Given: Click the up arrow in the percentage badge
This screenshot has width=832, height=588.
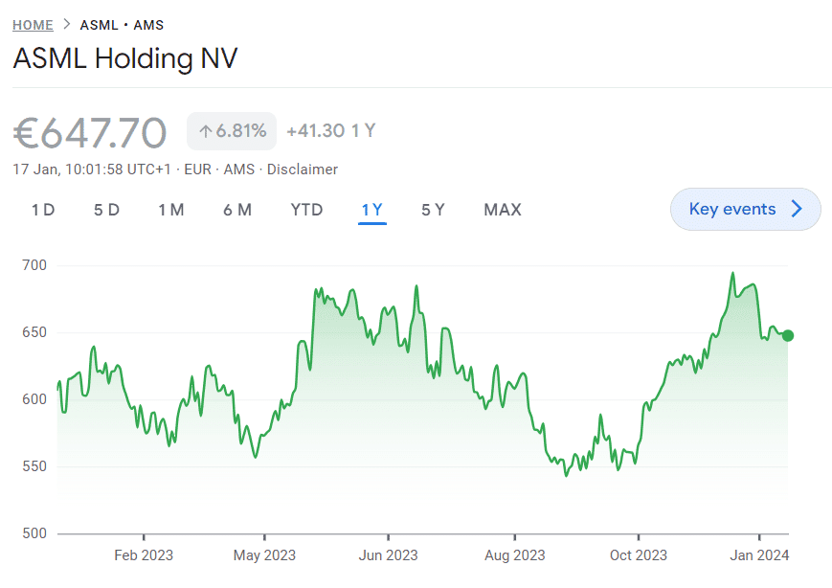Looking at the screenshot, I should [204, 131].
